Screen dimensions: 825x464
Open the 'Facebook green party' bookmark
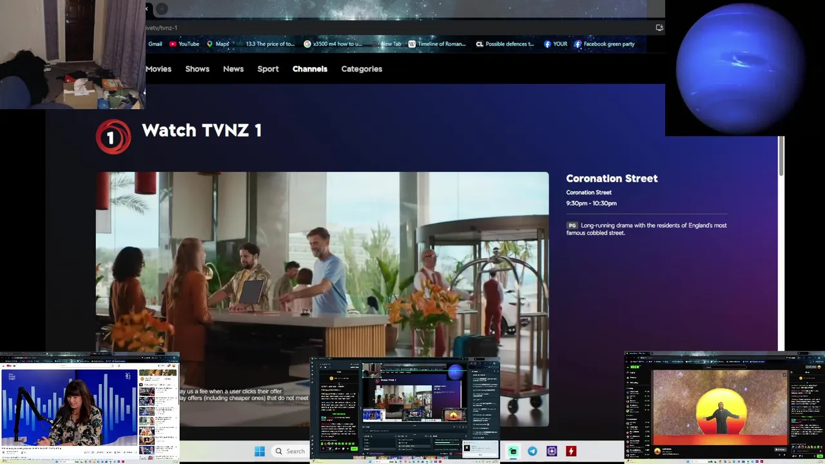click(605, 44)
